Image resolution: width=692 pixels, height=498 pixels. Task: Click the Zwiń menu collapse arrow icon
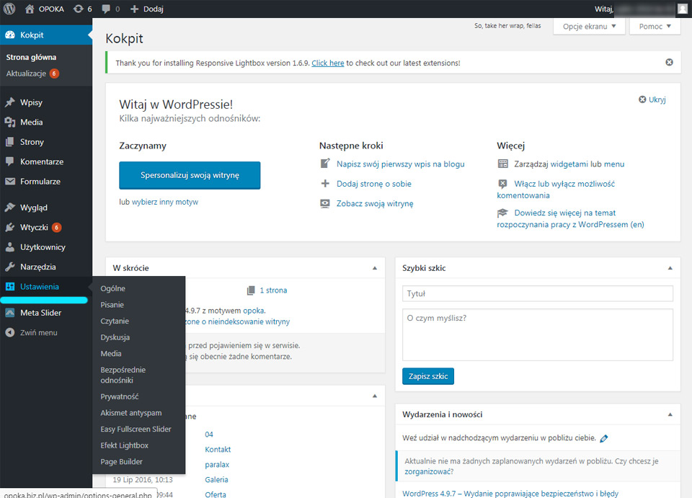(x=9, y=332)
